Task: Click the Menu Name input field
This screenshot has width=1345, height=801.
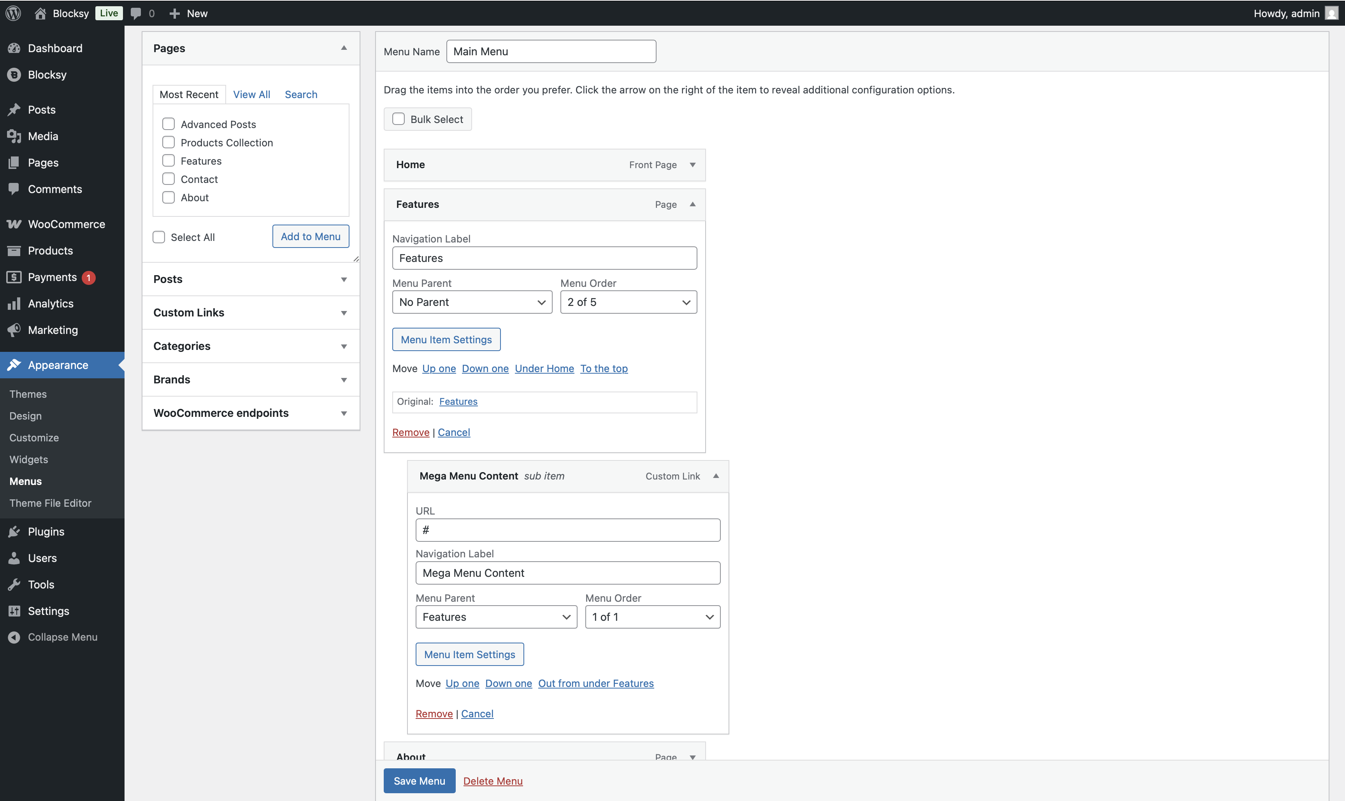Action: pos(551,51)
